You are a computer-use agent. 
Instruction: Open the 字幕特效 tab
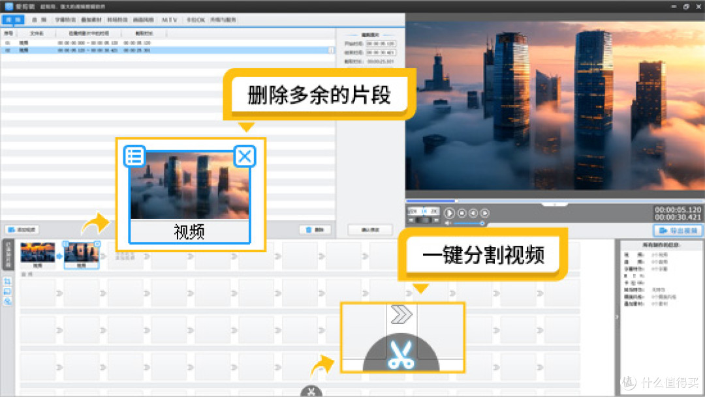pyautogui.click(x=65, y=20)
